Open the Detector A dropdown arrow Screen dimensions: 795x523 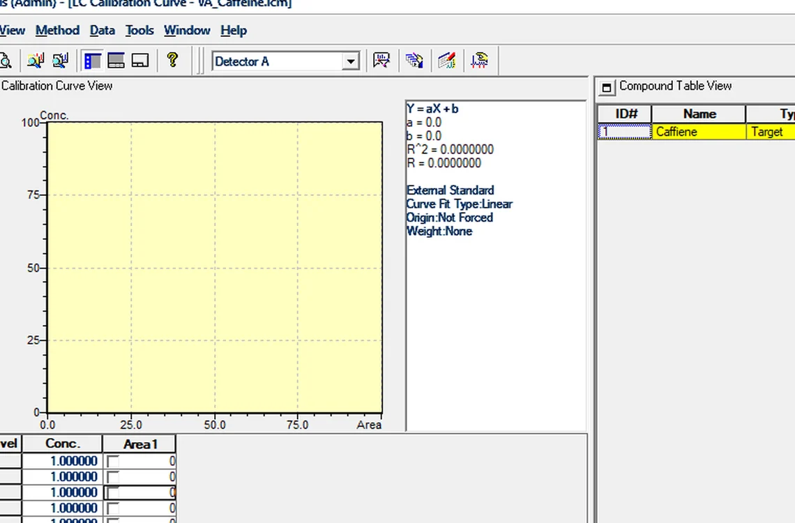coord(350,61)
